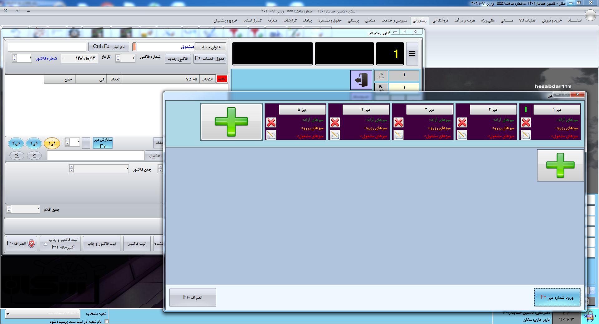Click the small orange marker beside صندوق field
This screenshot has height=324, width=599.
point(134,47)
